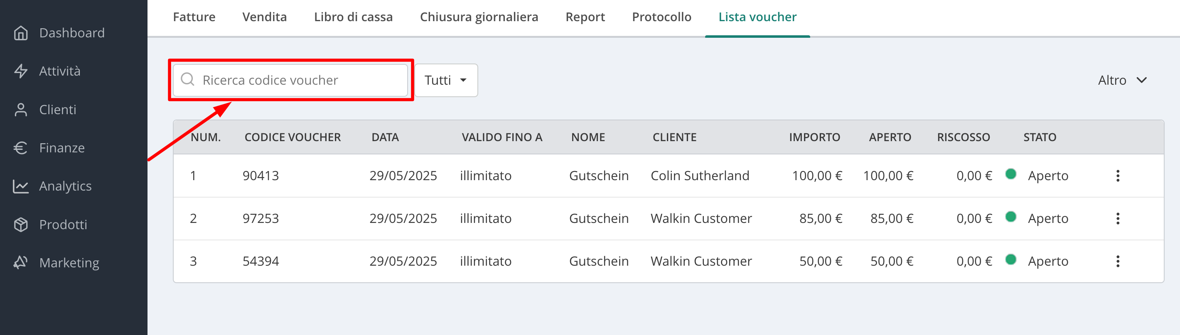Expand the Tutti filter dropdown
Image resolution: width=1180 pixels, height=335 pixels.
click(x=446, y=80)
